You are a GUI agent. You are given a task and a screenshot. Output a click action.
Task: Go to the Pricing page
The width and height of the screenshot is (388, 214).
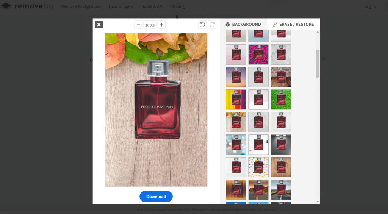tap(178, 6)
